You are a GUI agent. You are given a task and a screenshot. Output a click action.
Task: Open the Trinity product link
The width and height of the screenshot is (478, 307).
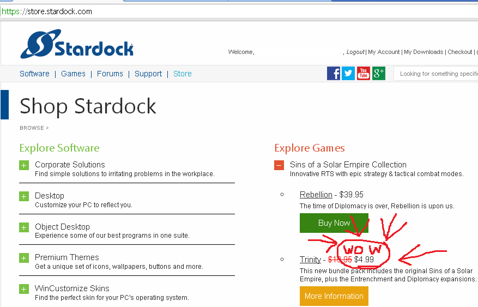tap(310, 260)
